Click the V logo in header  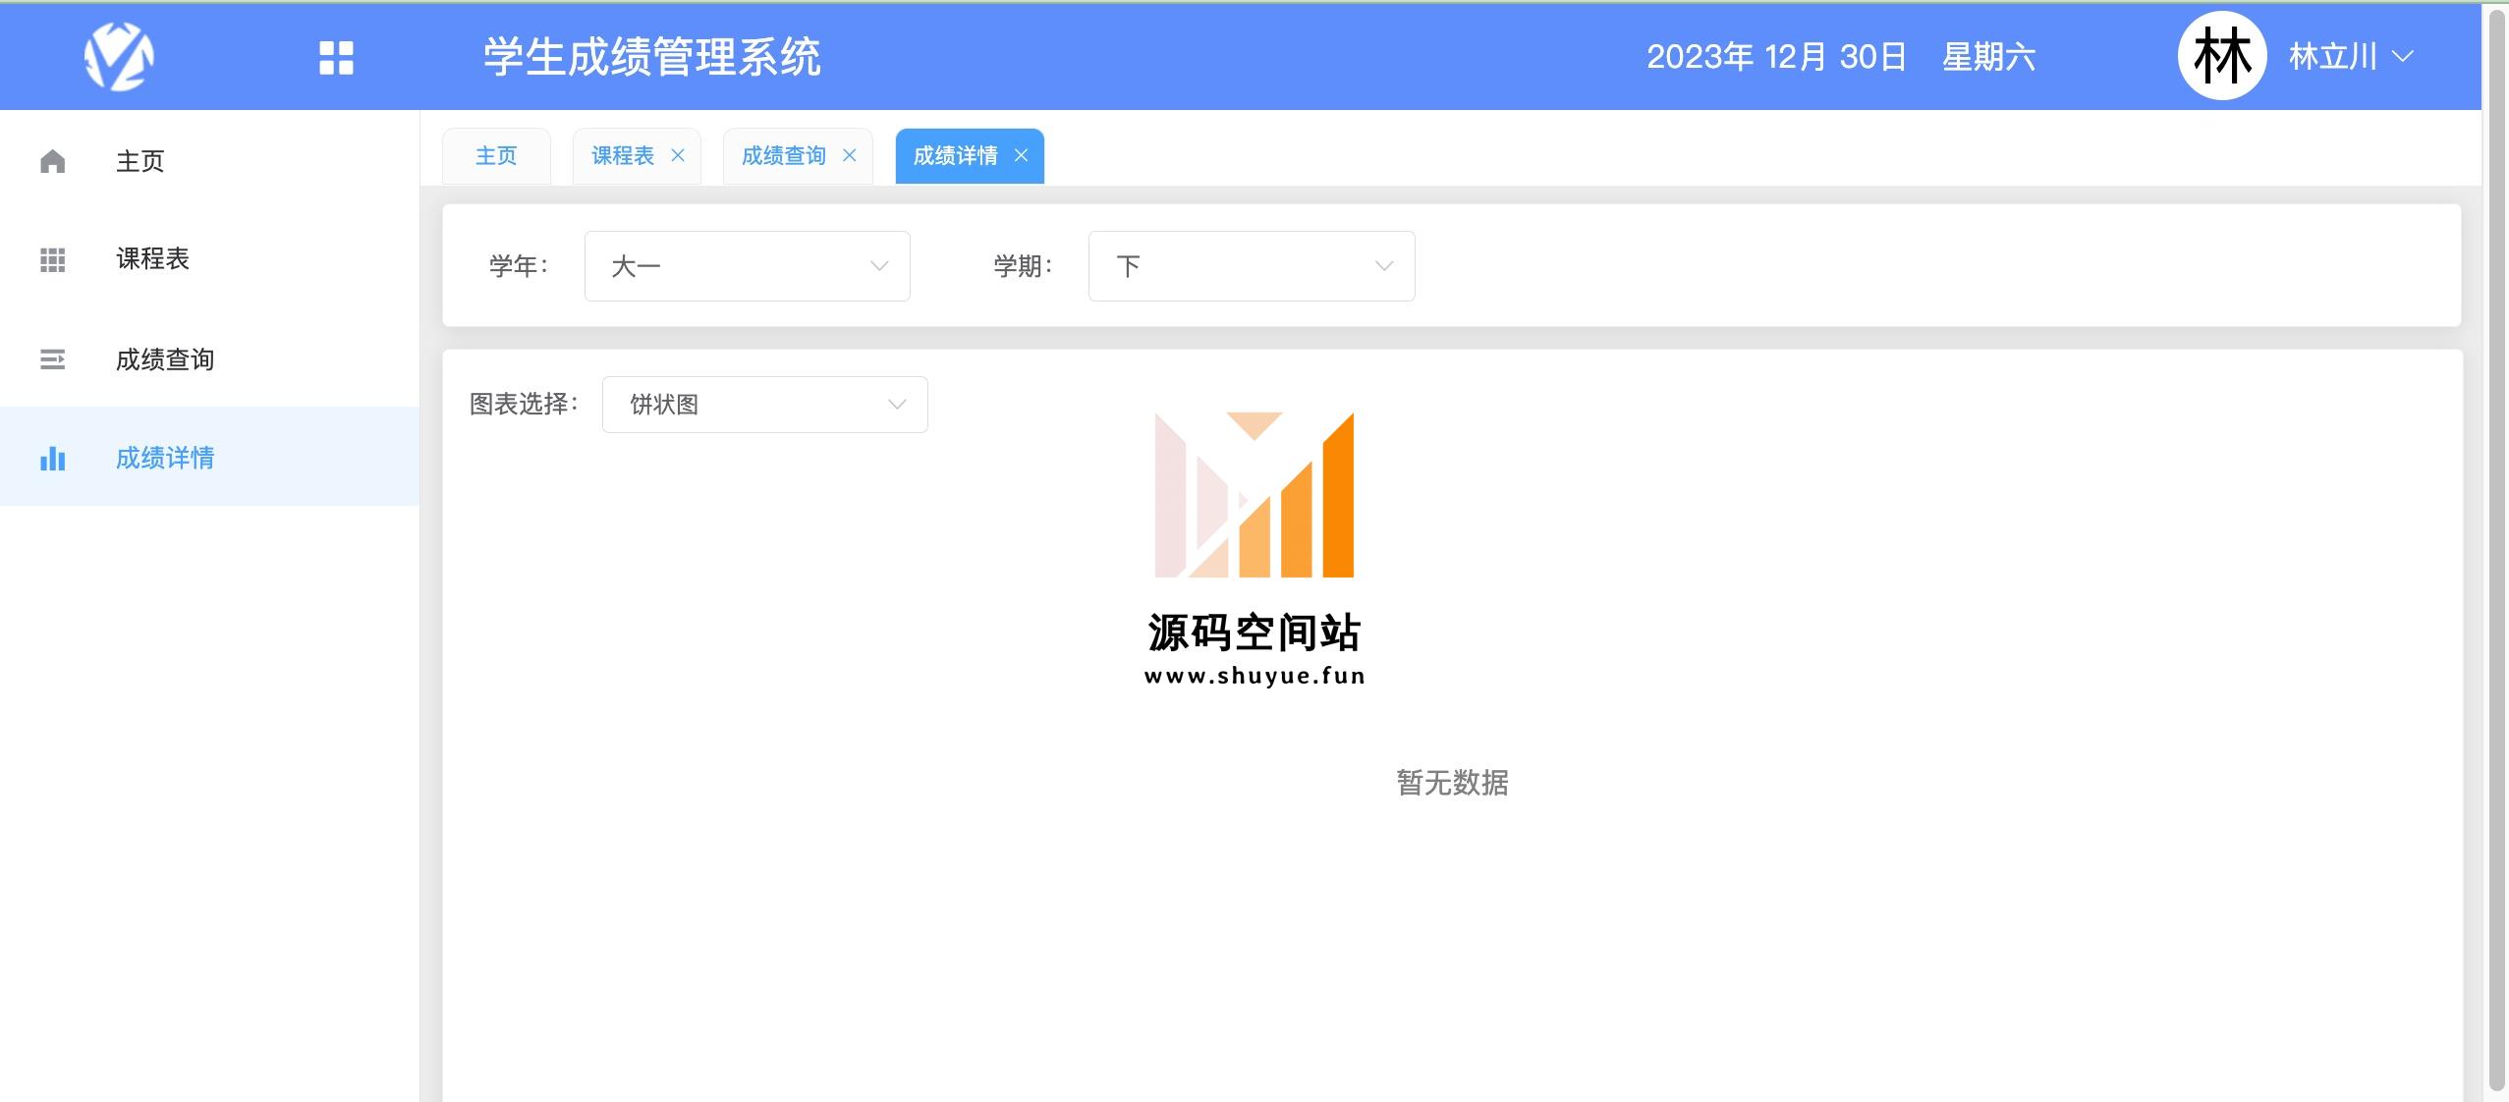(x=119, y=56)
